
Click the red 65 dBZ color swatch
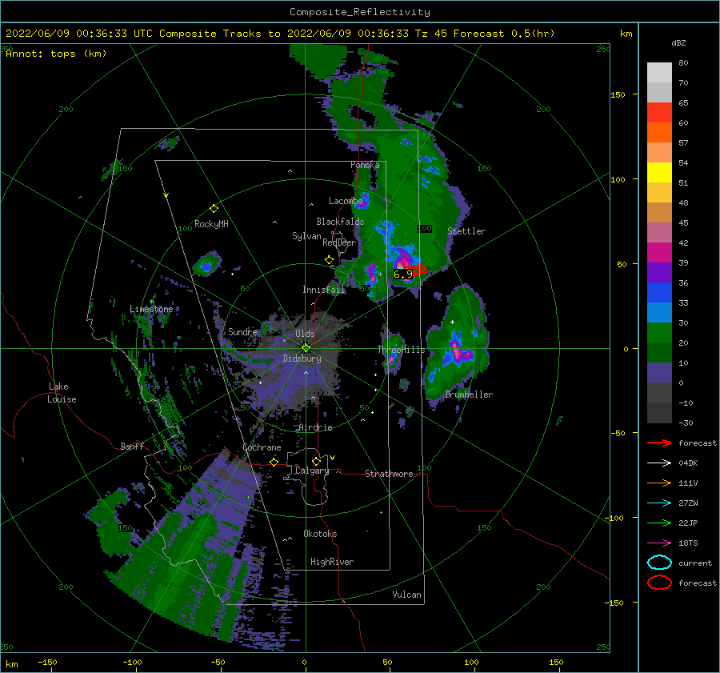(x=659, y=112)
